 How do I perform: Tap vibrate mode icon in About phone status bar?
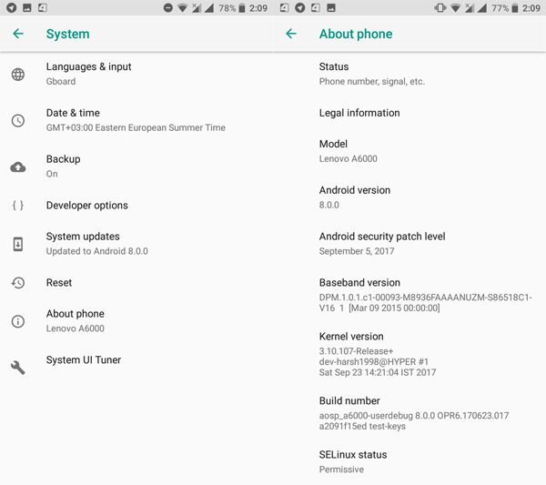tap(440, 7)
